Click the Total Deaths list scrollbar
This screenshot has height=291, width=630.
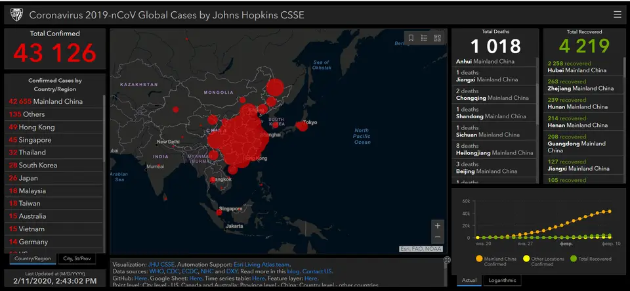tap(537, 104)
